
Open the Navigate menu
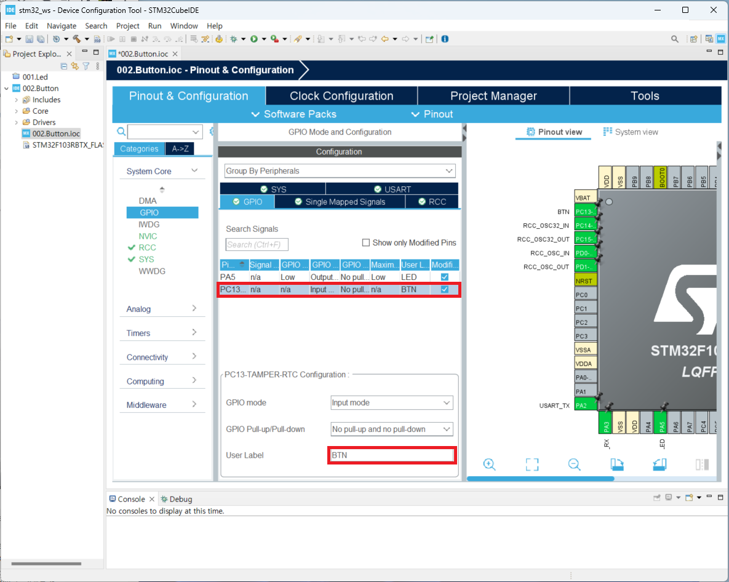(62, 26)
